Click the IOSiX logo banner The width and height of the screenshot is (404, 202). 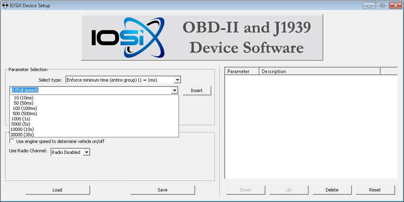[202, 37]
